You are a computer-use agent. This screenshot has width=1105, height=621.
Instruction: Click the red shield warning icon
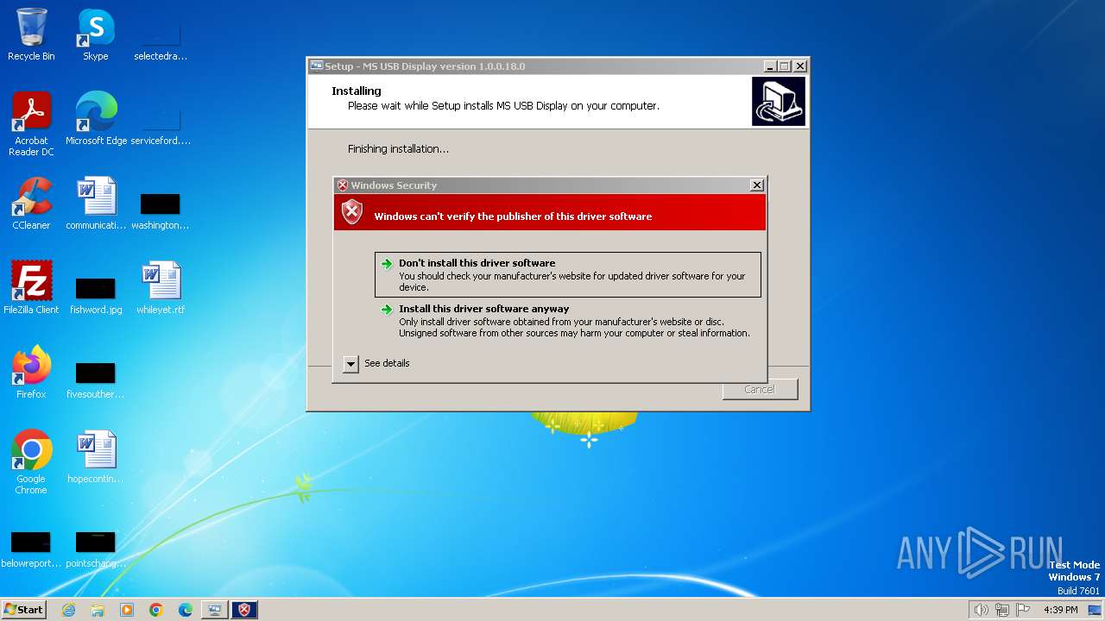[x=352, y=212]
